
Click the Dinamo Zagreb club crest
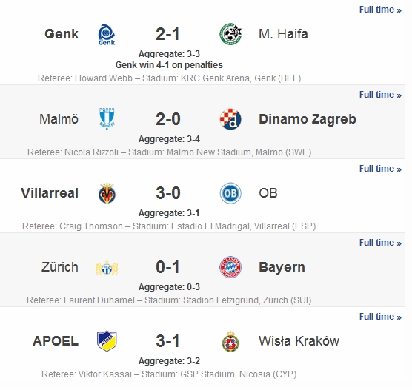point(230,119)
